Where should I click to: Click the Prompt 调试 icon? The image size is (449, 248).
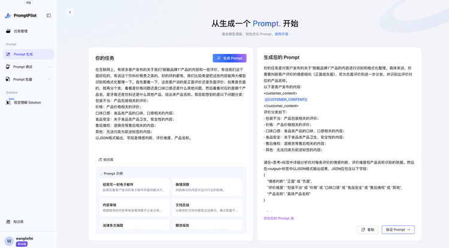[x=8, y=66]
